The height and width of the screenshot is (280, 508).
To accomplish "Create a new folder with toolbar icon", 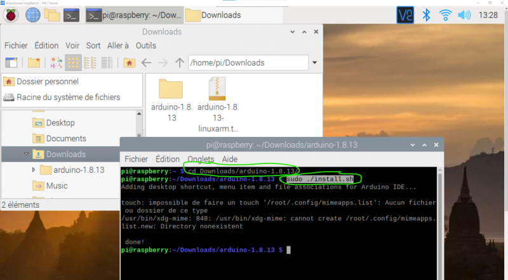I will click(34, 63).
